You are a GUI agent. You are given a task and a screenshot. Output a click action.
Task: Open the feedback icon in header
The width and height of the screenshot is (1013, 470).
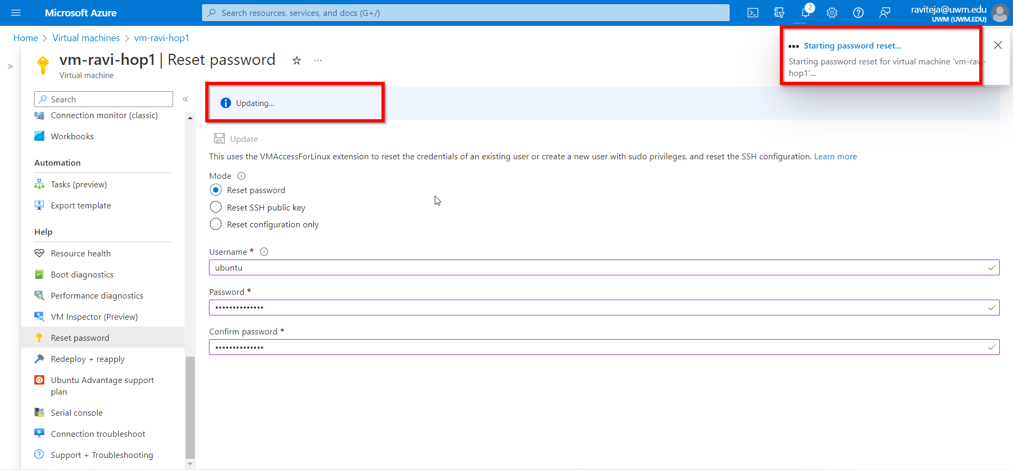click(885, 13)
